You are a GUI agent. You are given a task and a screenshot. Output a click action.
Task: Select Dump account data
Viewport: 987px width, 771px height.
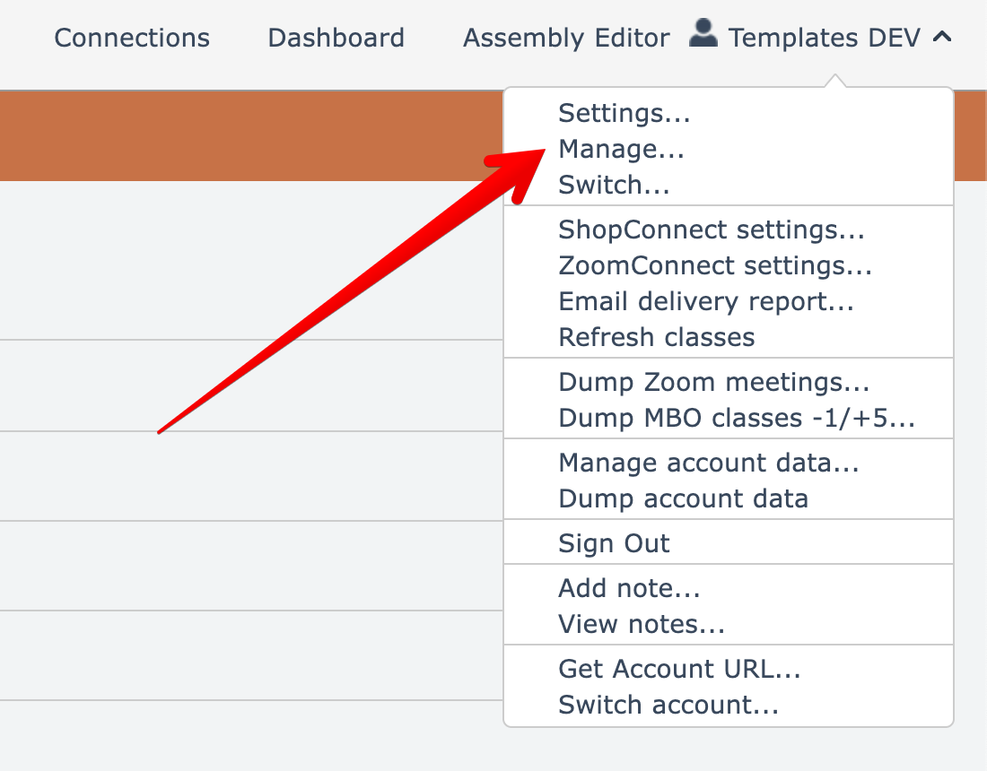point(683,499)
